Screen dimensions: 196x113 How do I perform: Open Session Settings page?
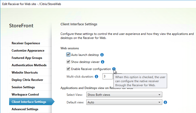pyautogui.click(x=23, y=87)
